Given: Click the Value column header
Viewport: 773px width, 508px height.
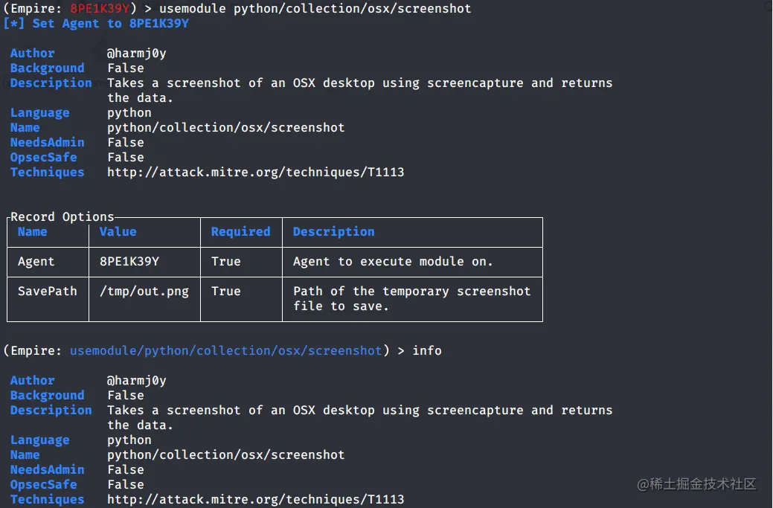Looking at the screenshot, I should pos(118,231).
